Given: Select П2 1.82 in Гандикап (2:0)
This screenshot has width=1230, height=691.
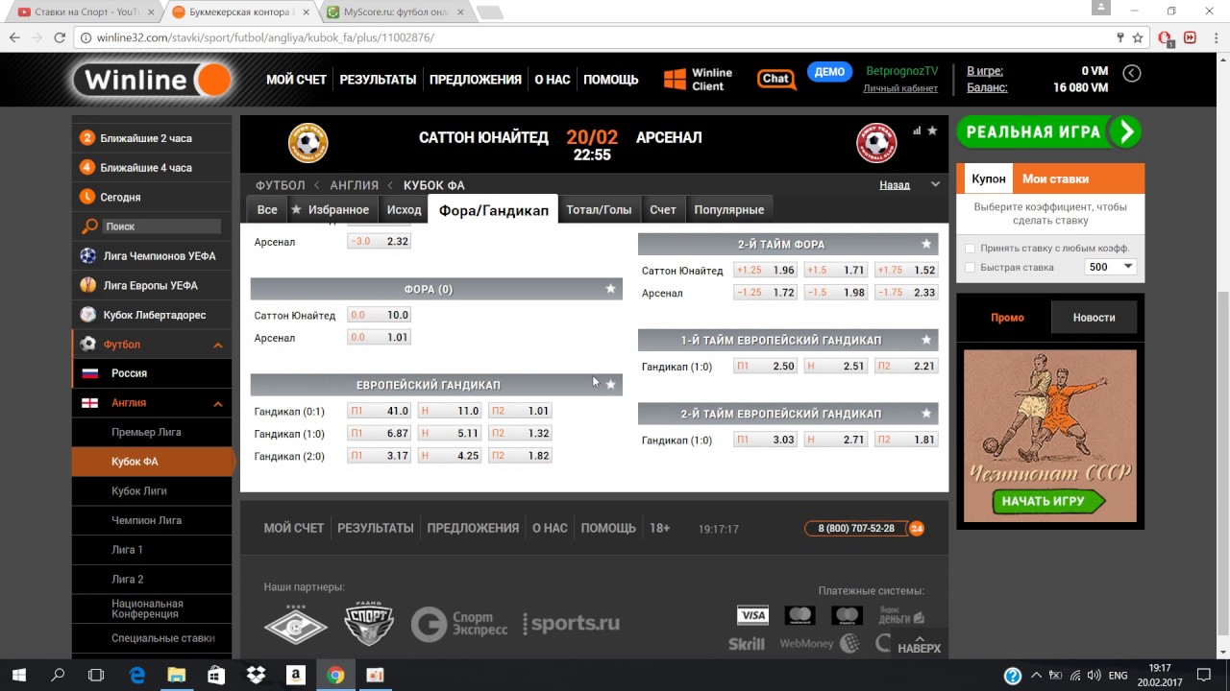Looking at the screenshot, I should (x=520, y=456).
